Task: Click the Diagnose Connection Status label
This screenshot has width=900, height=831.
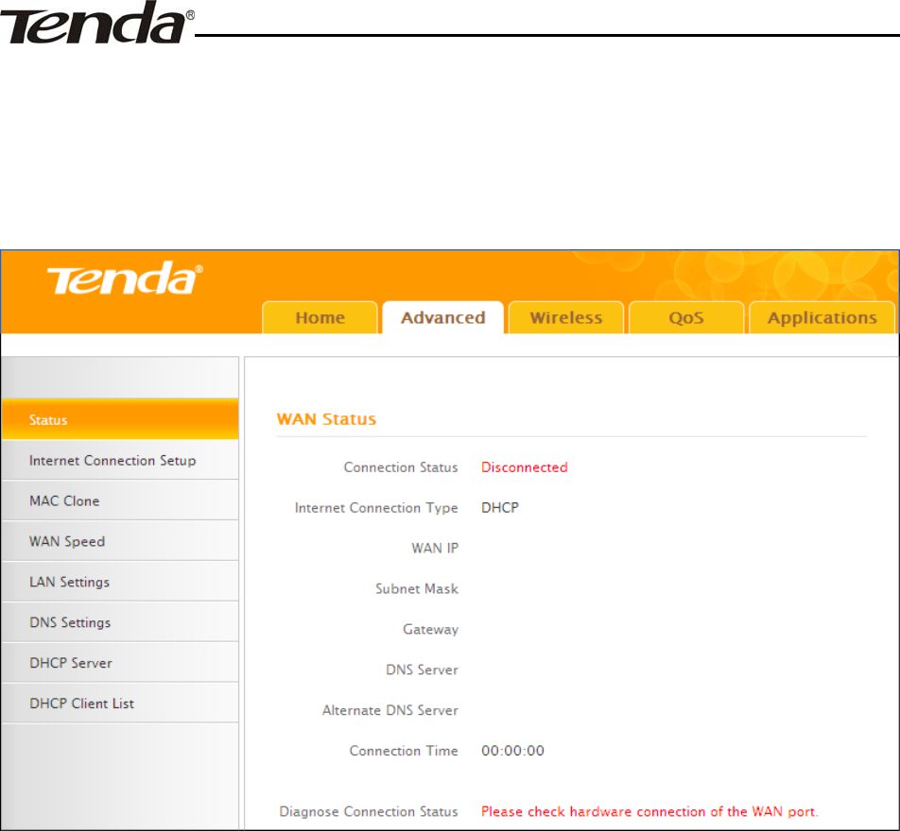Action: (x=369, y=811)
